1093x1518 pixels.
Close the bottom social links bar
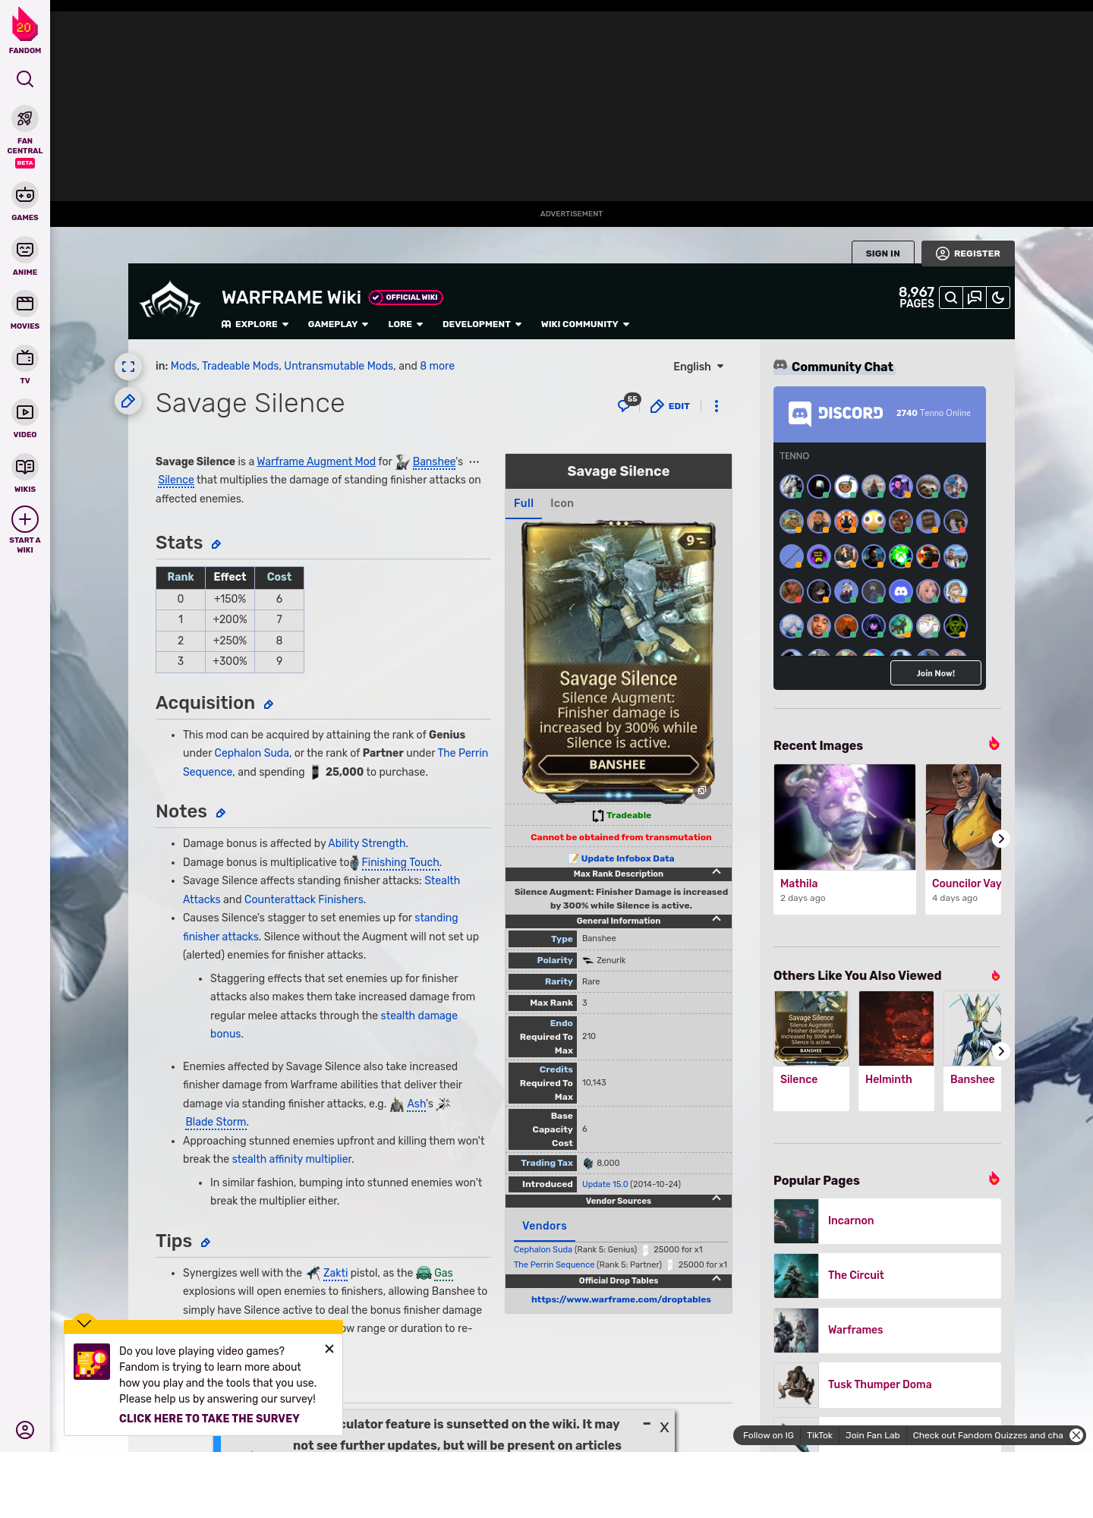point(1076,1435)
